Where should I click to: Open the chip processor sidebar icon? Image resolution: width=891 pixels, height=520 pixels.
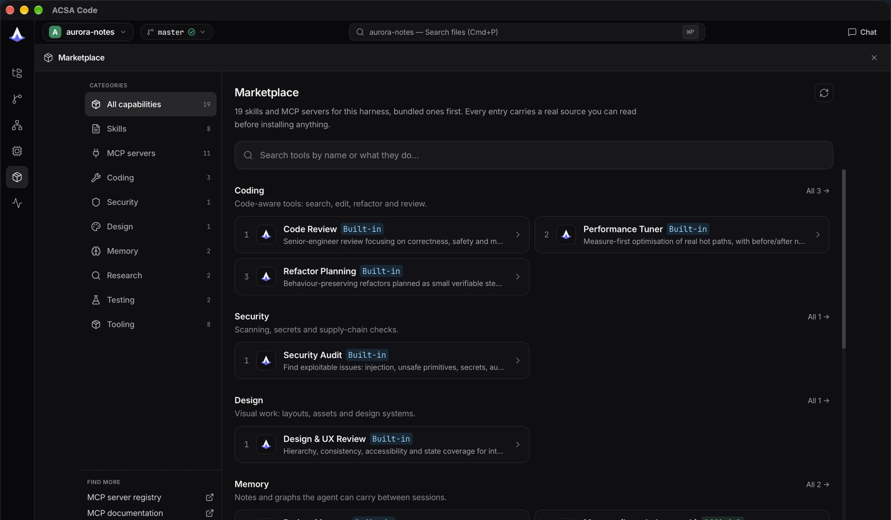17,151
